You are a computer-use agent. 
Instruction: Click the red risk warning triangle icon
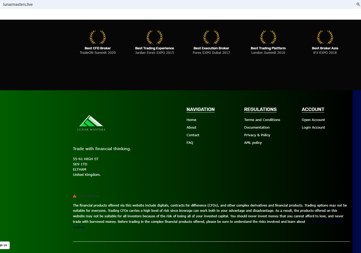tap(75, 196)
